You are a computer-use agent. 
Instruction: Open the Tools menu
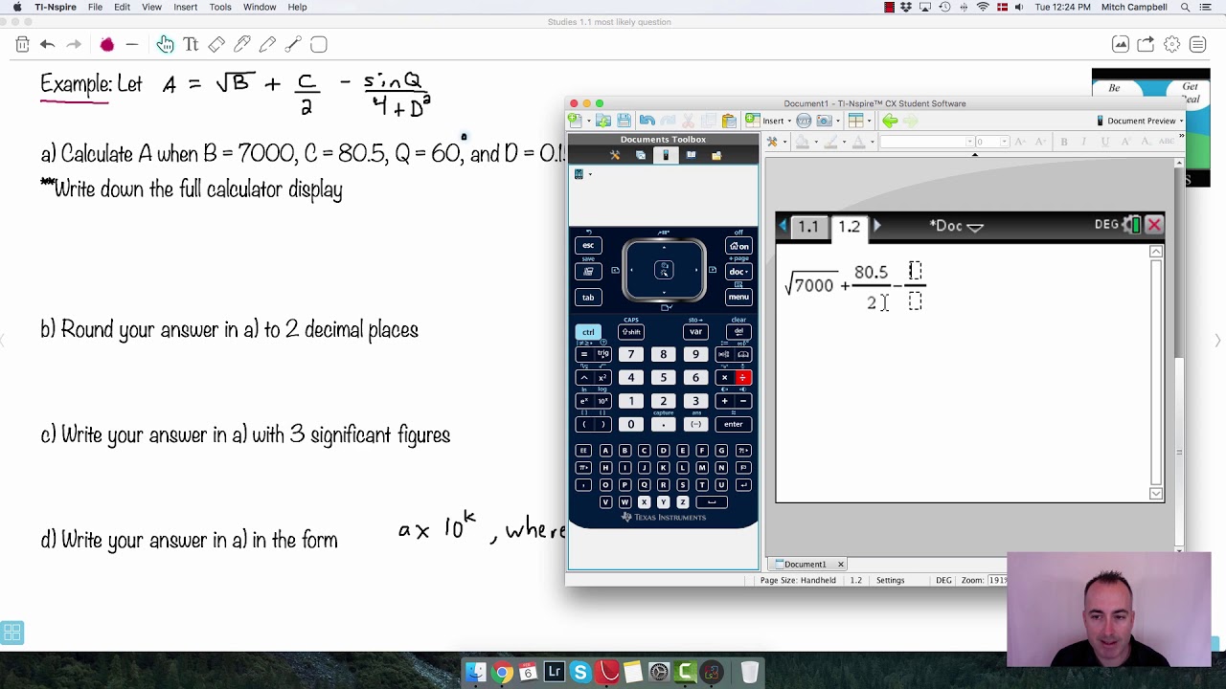click(220, 7)
